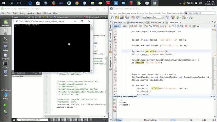Image resolution: width=217 pixels, height=122 pixels.
Task: Open output pane 1 in Qt Creator
Action: [x=52, y=120]
